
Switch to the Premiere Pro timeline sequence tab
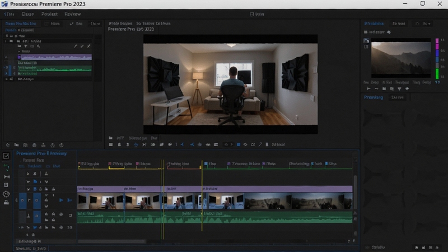point(41,153)
